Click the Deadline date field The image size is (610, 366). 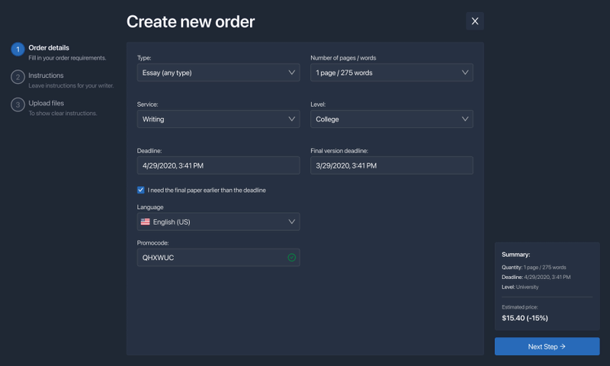[218, 165]
